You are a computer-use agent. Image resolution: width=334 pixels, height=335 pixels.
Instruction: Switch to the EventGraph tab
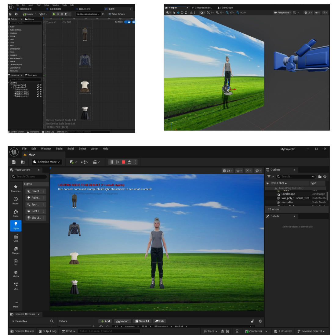(225, 8)
